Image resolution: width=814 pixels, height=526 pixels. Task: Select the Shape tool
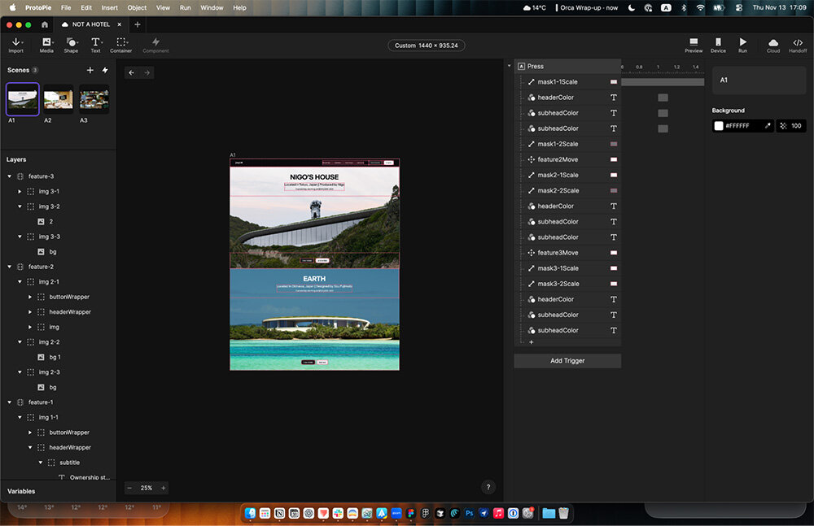click(x=71, y=41)
